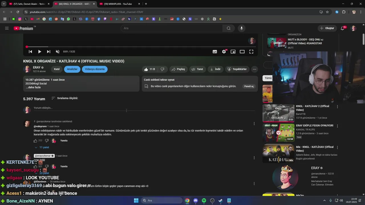Click Videoyu düzenle
365x205 pixels.
(95, 69)
